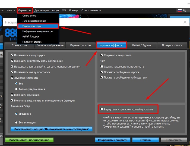Select Личное изображение in the dropdown menu
190x146 pixels.
coord(38,21)
